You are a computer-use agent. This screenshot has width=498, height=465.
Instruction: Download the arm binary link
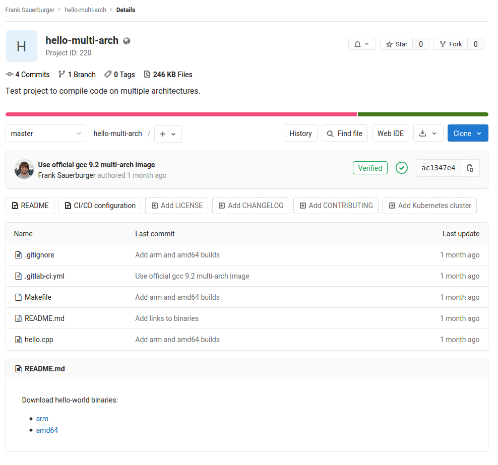pos(42,419)
